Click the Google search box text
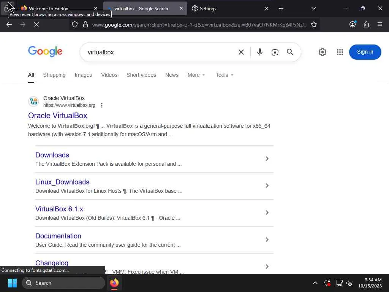Viewport: 389px width, 292px height. [x=101, y=52]
